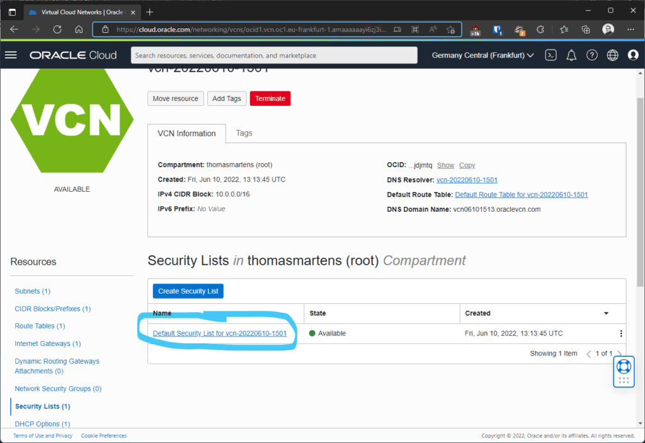Screen dimensions: 645x443
Task: Open the floating Oracle assistant widget
Action: pos(623,371)
